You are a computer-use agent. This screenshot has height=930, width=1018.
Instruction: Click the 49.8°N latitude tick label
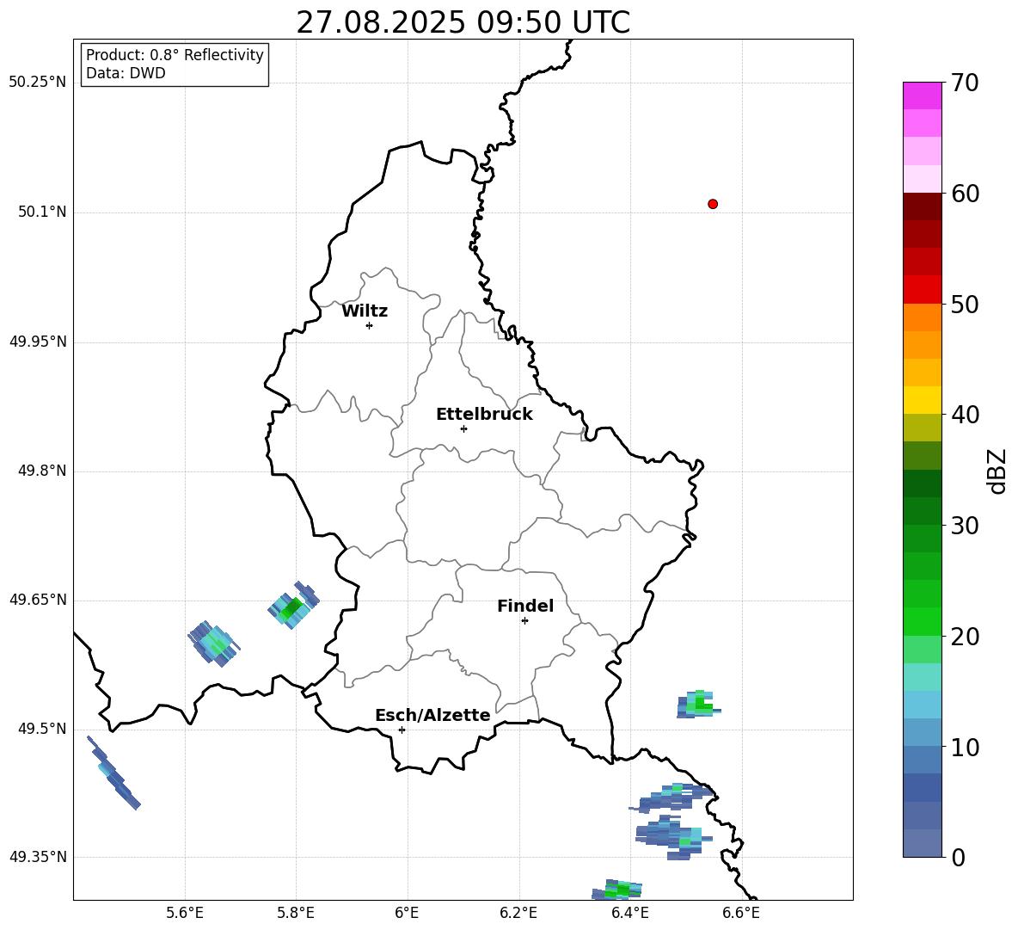42,471
